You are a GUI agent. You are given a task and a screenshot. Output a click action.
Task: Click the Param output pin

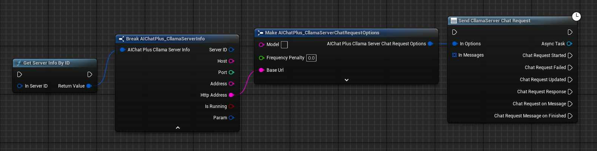231,118
